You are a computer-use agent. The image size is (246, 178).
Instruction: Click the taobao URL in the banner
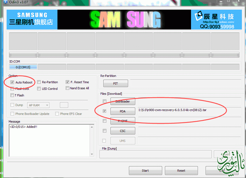tap(219, 22)
